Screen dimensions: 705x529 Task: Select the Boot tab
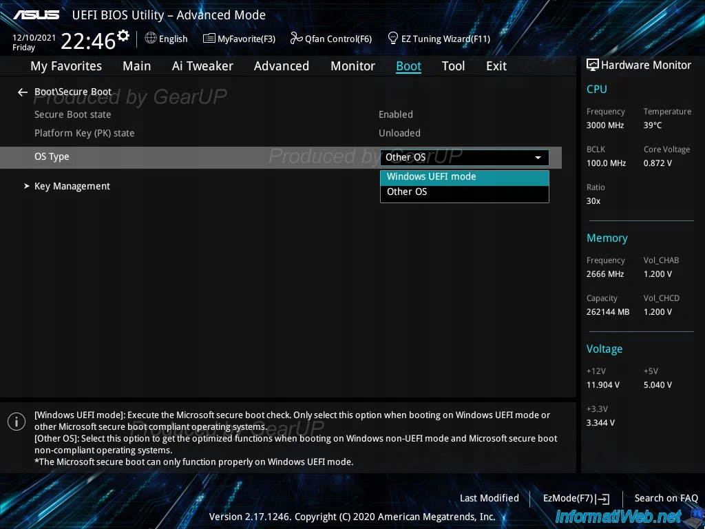coord(408,66)
